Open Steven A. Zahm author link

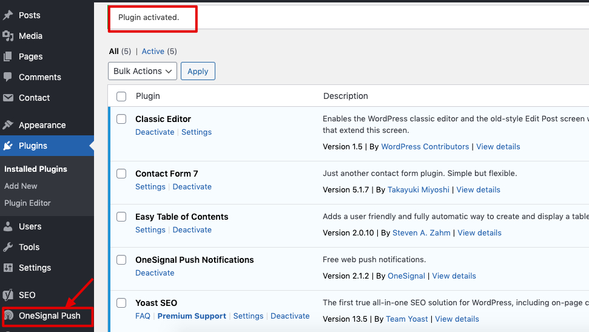(421, 232)
